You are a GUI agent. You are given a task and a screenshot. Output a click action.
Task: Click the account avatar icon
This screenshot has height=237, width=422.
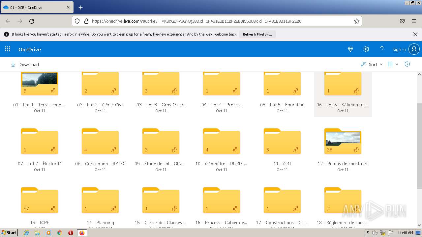point(414,49)
